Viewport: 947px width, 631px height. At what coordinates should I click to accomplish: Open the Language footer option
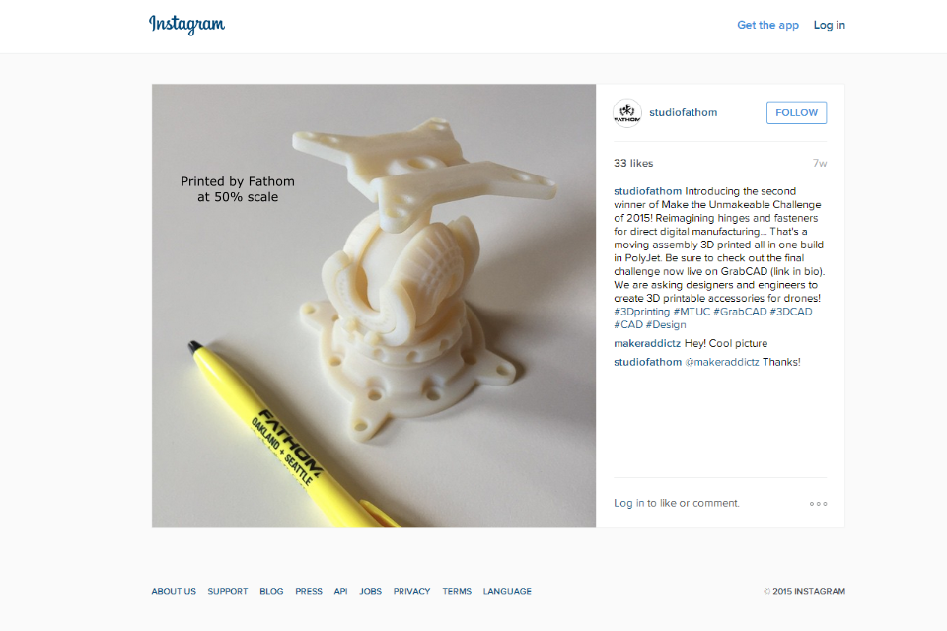click(x=507, y=592)
